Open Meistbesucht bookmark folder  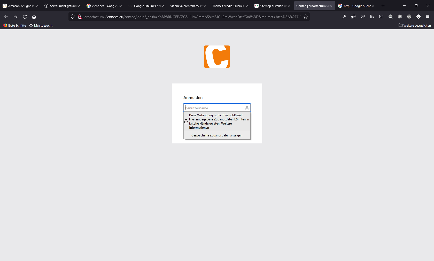click(x=41, y=25)
